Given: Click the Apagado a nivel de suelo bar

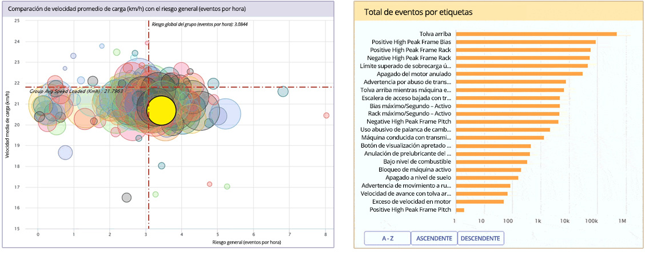Looking at the screenshot, I should point(487,177).
